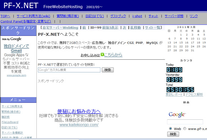Open サーバー状態 navigation link
Image resolution: width=207 pixels, height=140 pixels.
coord(174,16)
